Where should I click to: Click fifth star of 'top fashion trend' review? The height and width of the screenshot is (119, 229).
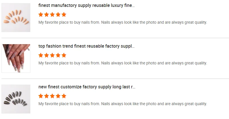[x=64, y=55]
